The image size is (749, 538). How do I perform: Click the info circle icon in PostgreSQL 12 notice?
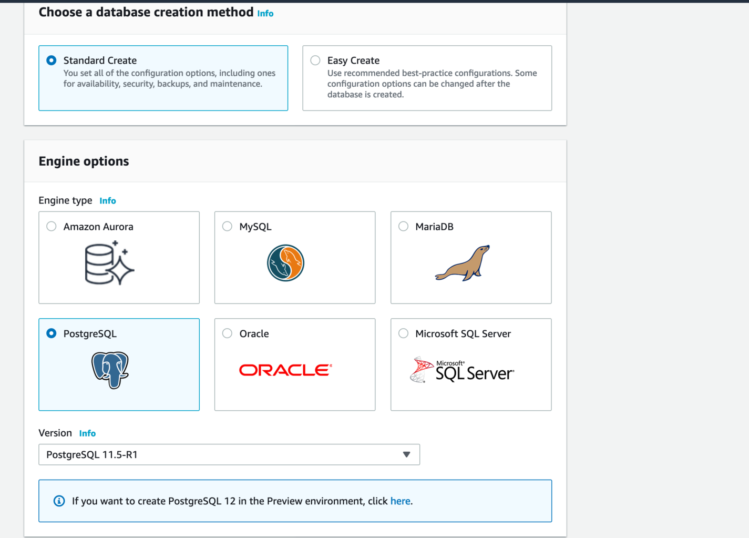click(59, 501)
